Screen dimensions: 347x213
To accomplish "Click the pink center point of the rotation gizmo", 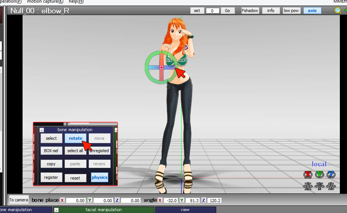I will coord(161,67).
